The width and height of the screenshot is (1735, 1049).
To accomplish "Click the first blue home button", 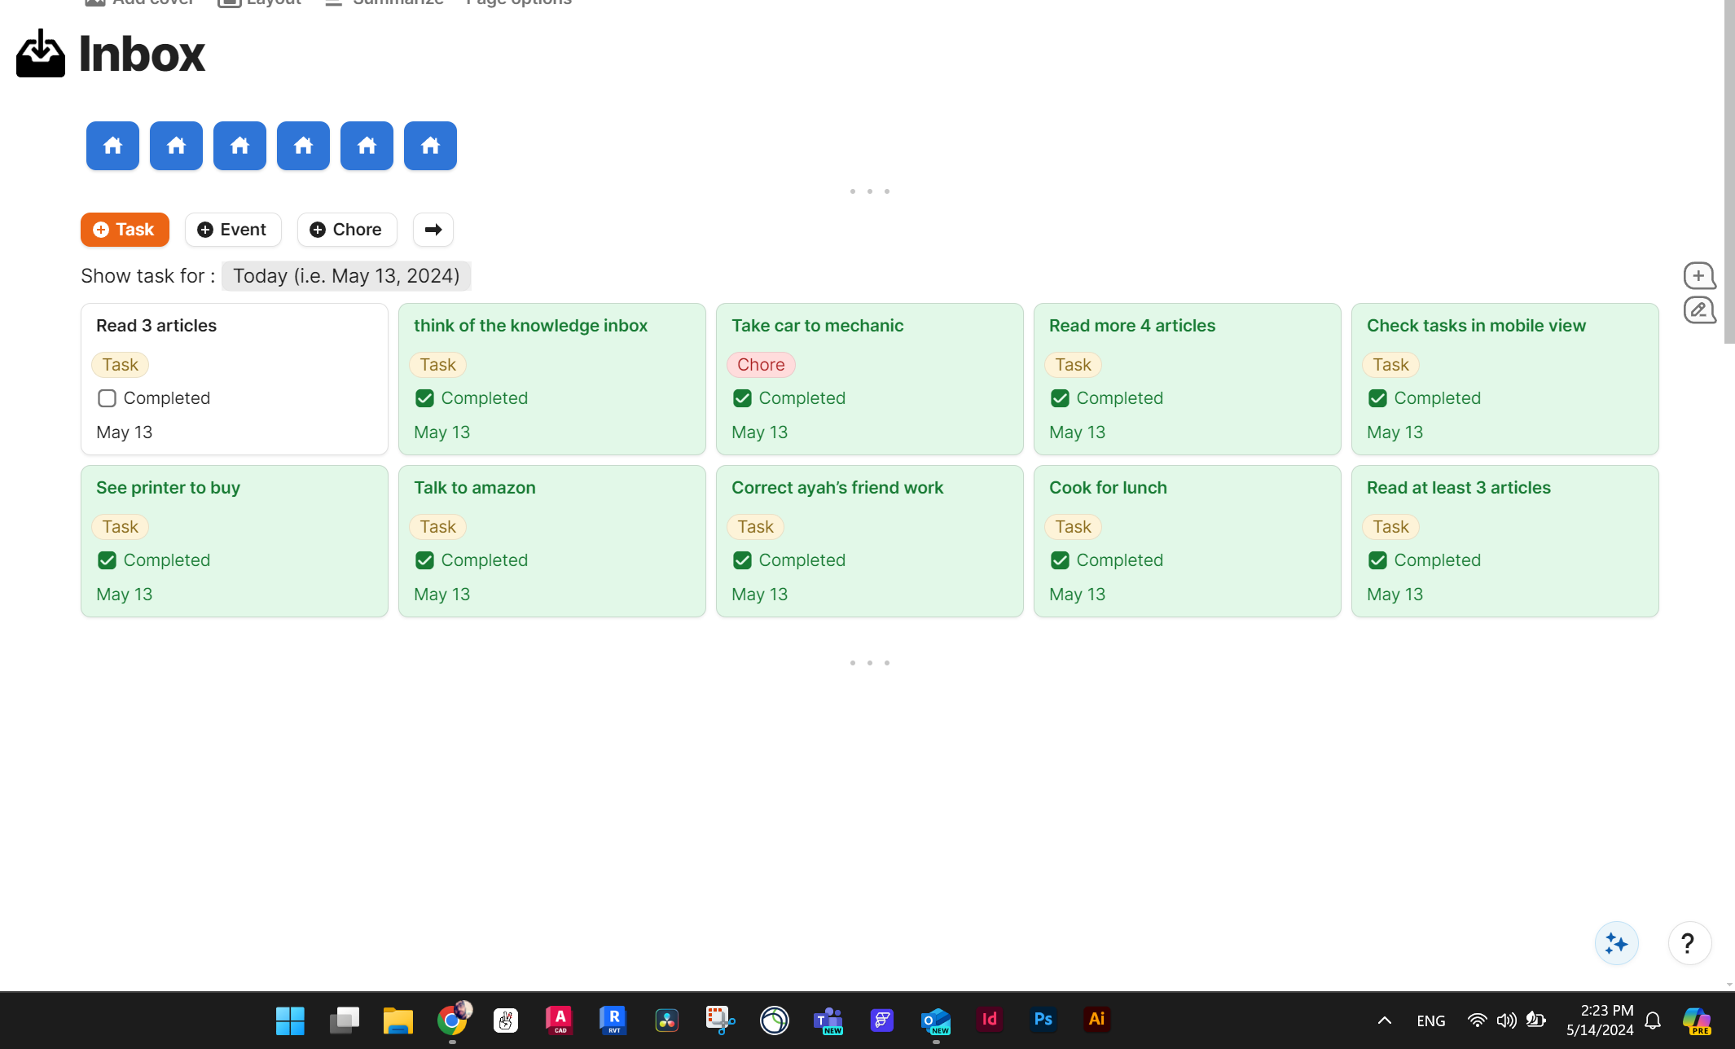I will 112,146.
